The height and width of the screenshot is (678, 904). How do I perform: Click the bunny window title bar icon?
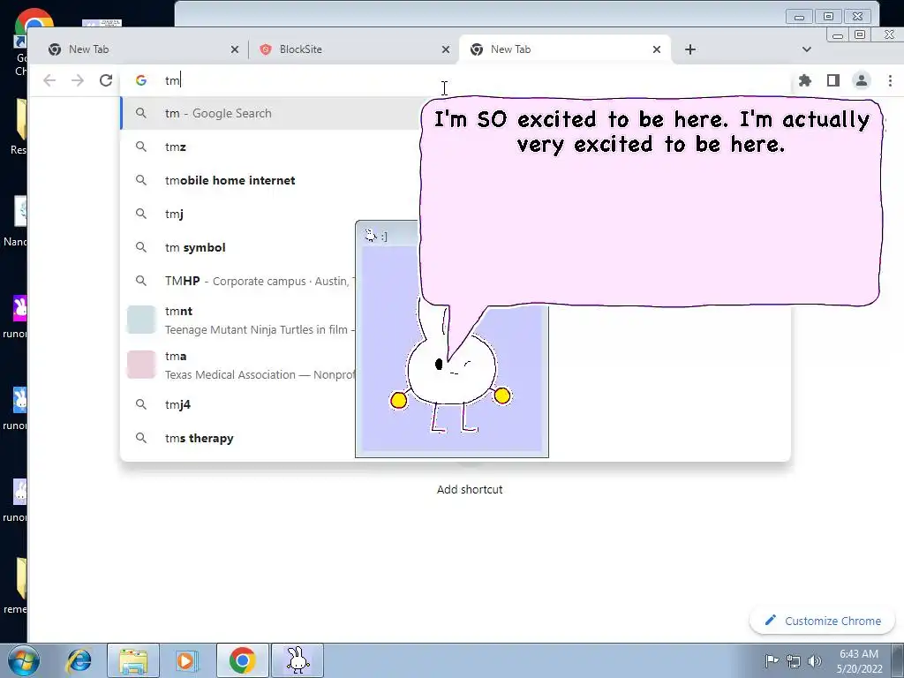371,235
